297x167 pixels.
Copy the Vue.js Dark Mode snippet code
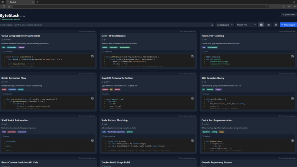[x=92, y=56]
